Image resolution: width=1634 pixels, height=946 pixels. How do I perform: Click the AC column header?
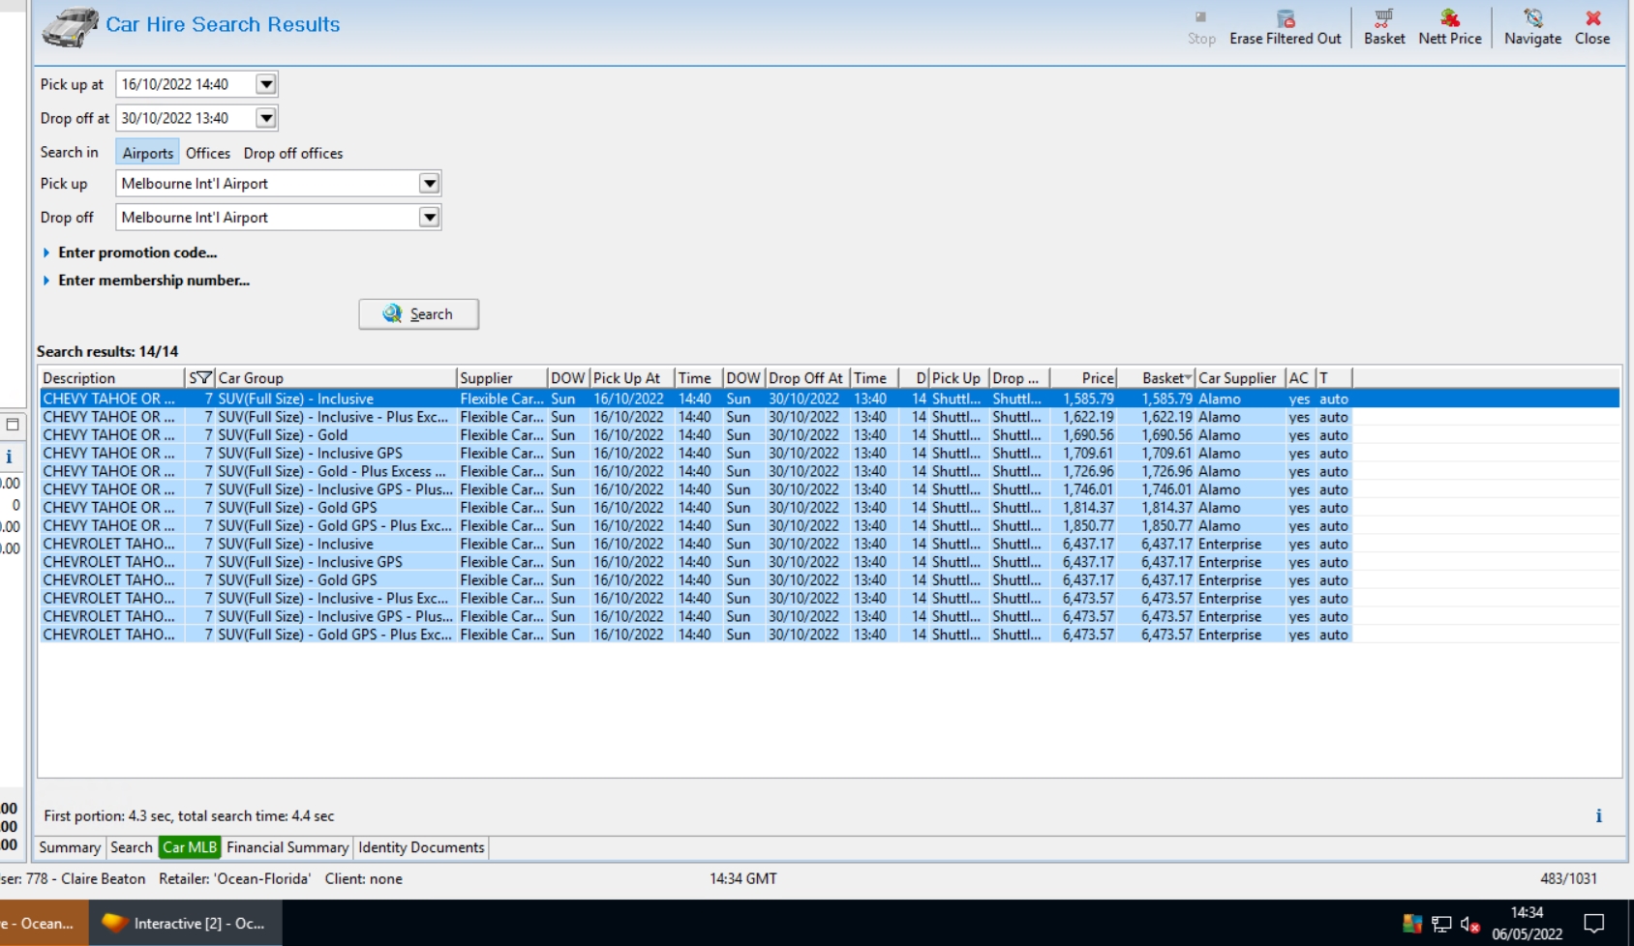pyautogui.click(x=1300, y=378)
